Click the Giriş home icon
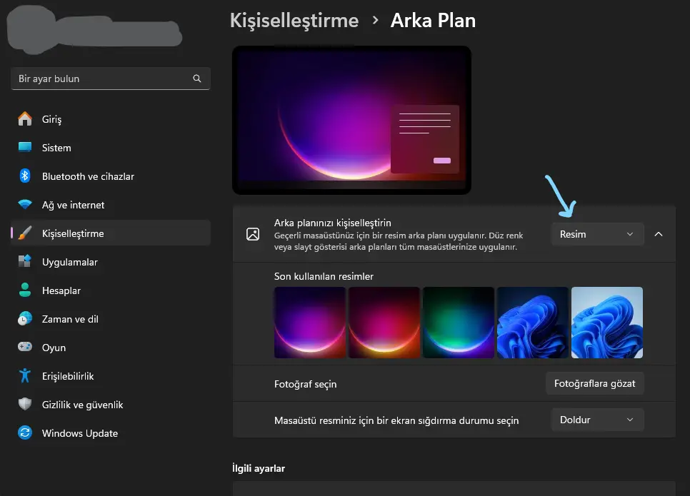This screenshot has height=496, width=690. (25, 118)
